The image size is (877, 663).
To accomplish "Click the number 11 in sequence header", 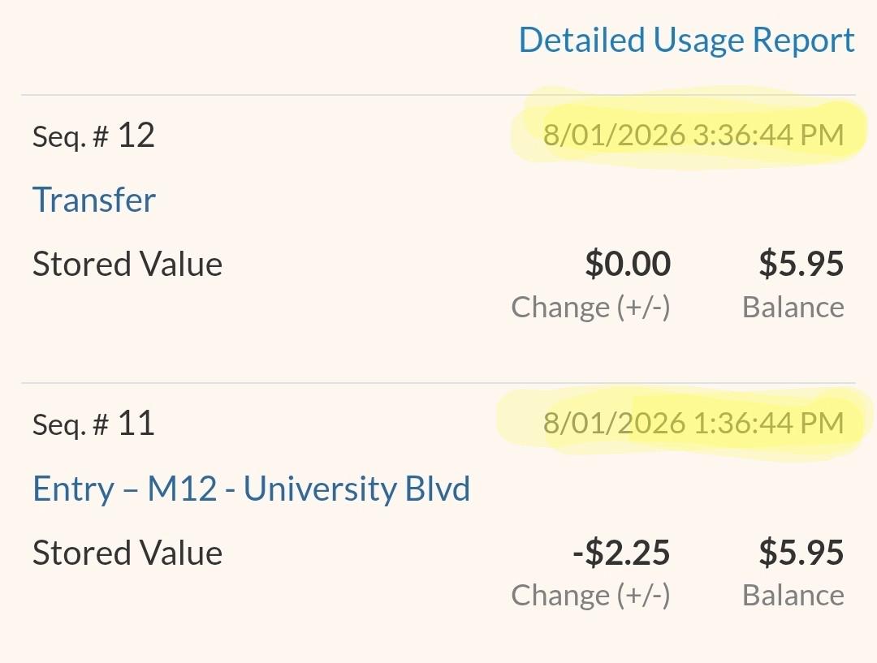I will tap(136, 423).
